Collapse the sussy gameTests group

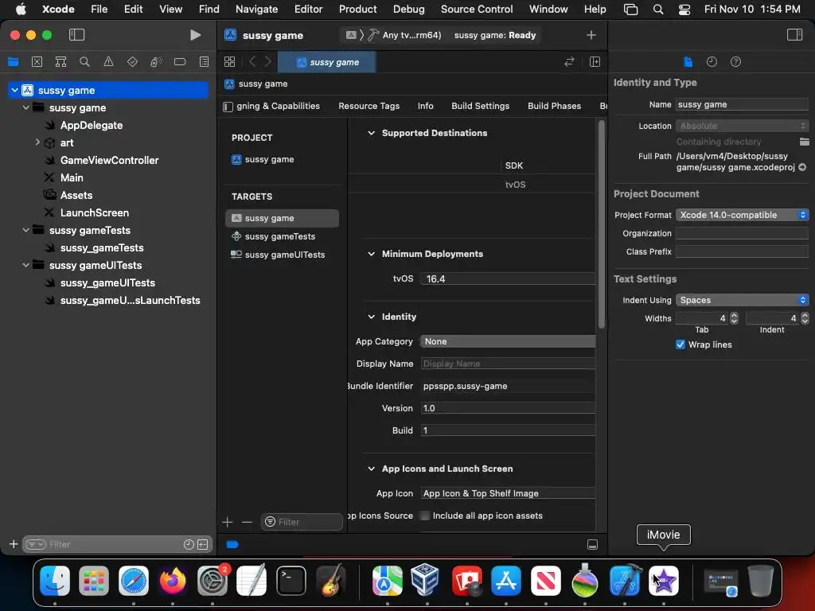[26, 230]
